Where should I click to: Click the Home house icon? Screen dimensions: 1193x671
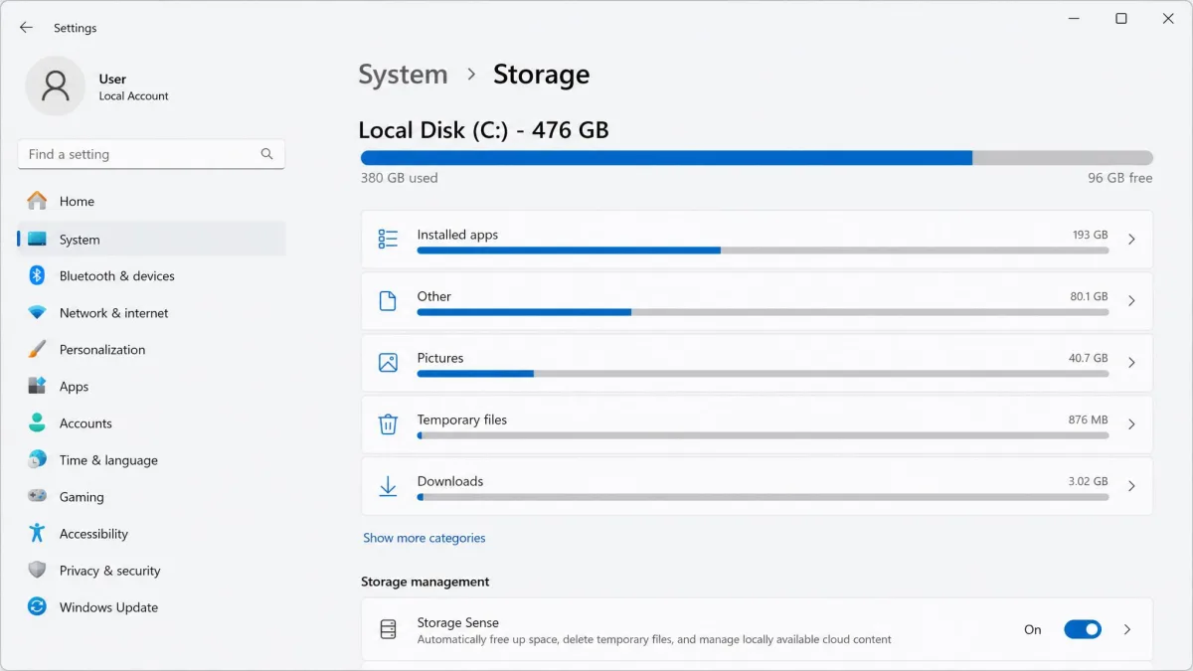click(x=37, y=201)
